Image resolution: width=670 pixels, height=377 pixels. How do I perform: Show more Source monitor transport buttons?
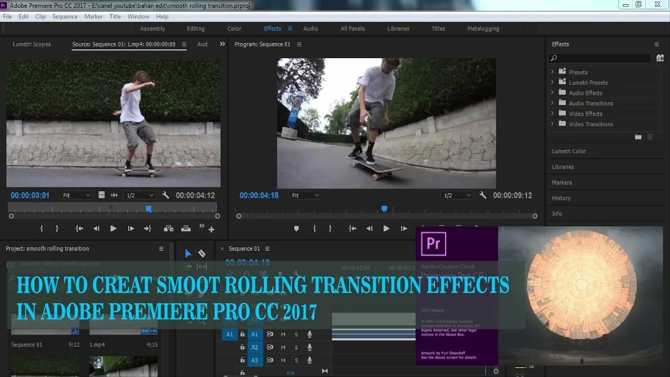(202, 226)
